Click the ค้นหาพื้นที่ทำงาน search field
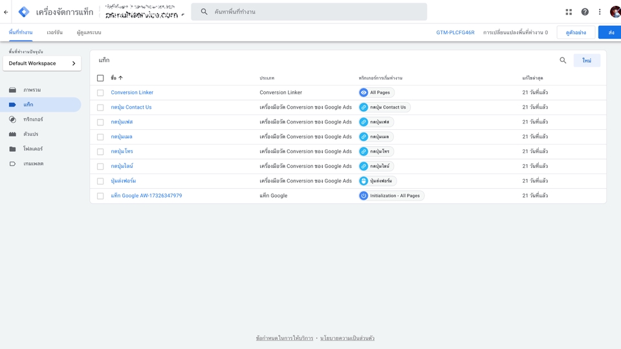The height and width of the screenshot is (349, 621). (309, 12)
